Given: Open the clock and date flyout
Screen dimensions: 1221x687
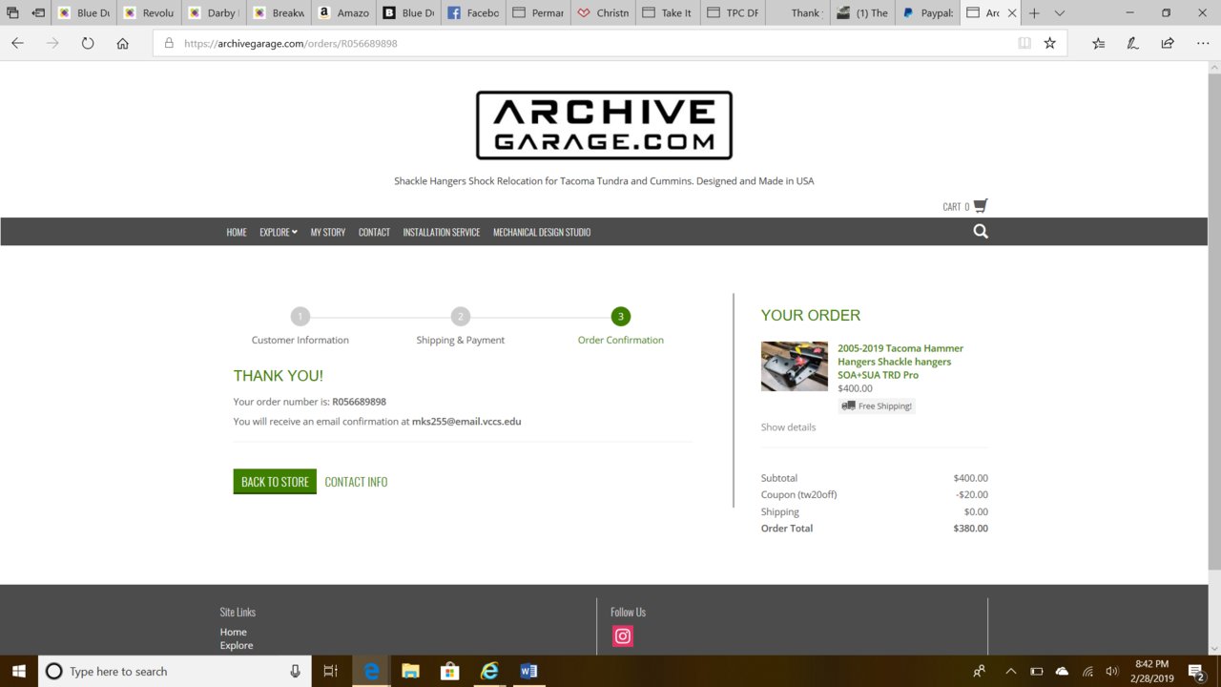Looking at the screenshot, I should tap(1152, 671).
